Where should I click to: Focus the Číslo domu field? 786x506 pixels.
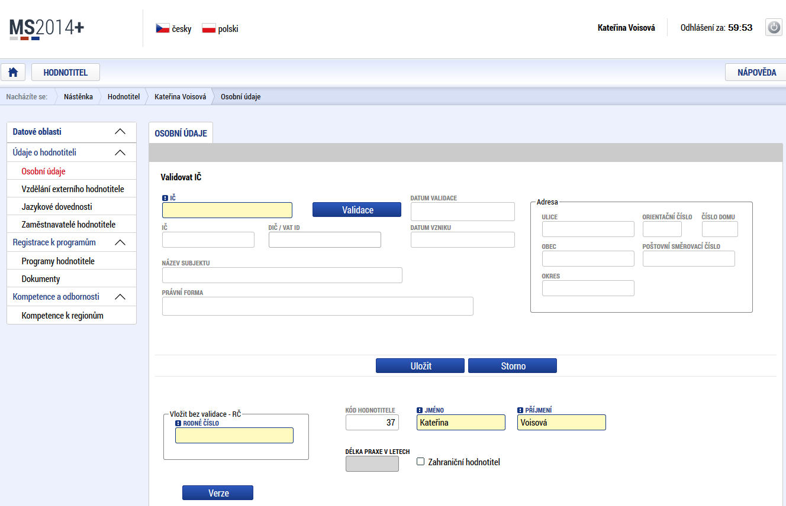click(x=720, y=229)
